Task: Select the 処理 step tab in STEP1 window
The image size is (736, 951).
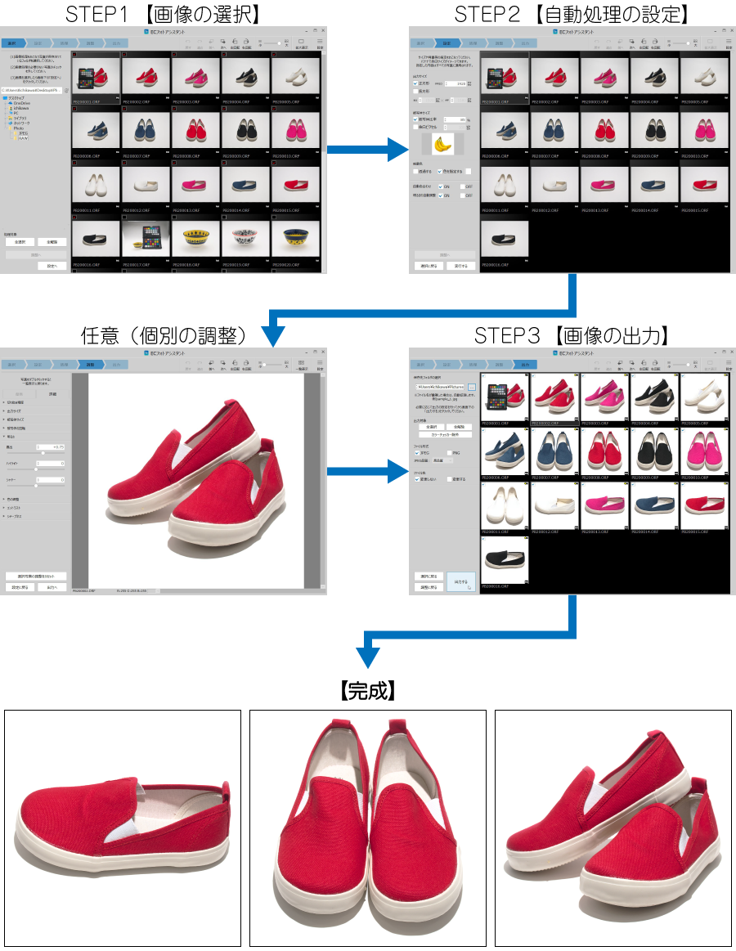Action: point(65,43)
